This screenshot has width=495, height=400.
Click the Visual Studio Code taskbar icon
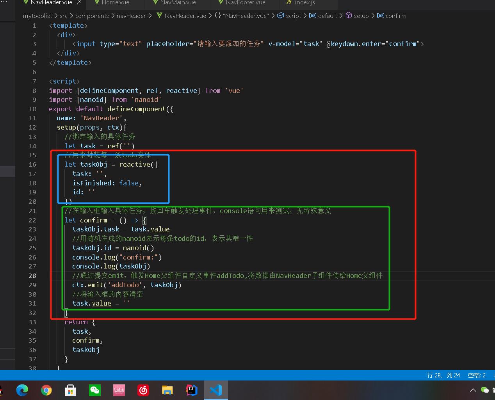(x=216, y=390)
